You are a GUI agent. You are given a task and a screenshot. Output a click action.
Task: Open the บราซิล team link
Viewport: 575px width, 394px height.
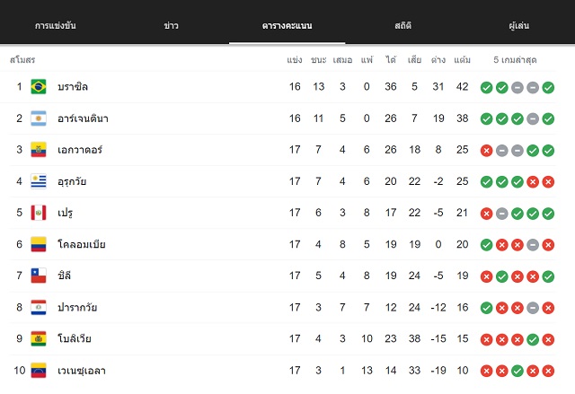(73, 87)
